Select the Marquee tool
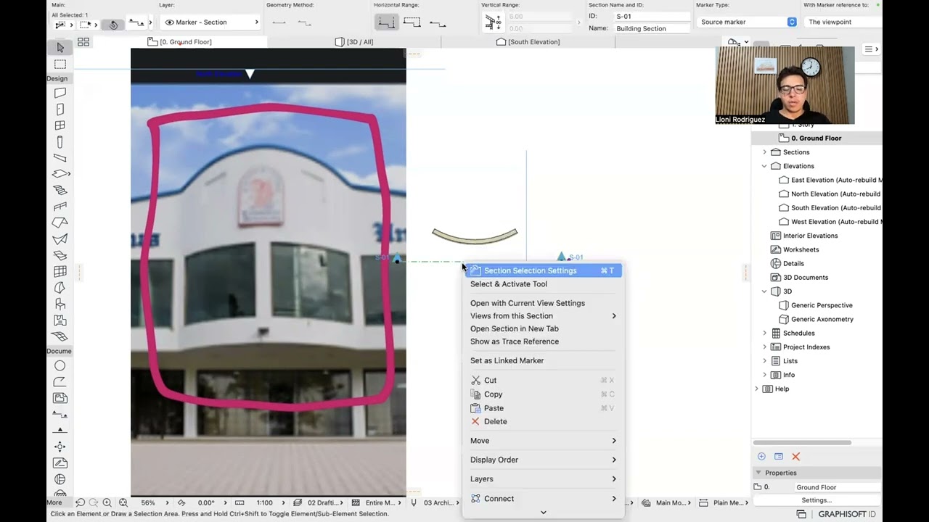The width and height of the screenshot is (929, 522). [x=60, y=64]
